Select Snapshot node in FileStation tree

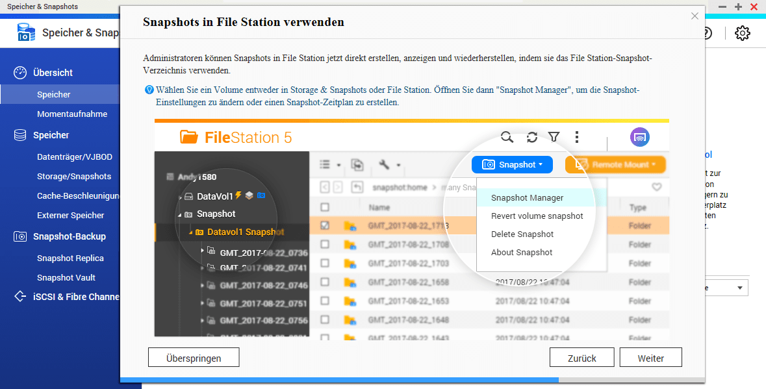[216, 214]
